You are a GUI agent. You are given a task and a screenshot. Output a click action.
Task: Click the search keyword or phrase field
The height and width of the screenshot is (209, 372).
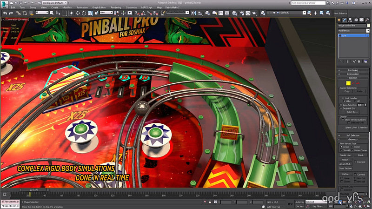(x=308, y=3)
